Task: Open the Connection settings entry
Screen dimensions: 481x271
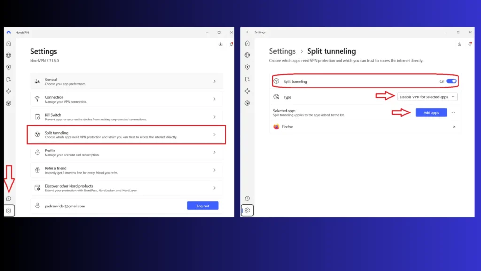Action: pos(126,99)
